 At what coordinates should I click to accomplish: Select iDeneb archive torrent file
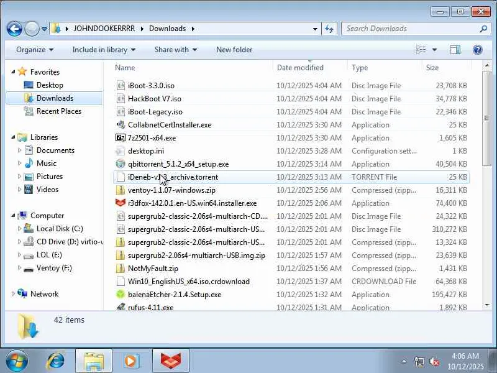coord(291,177)
